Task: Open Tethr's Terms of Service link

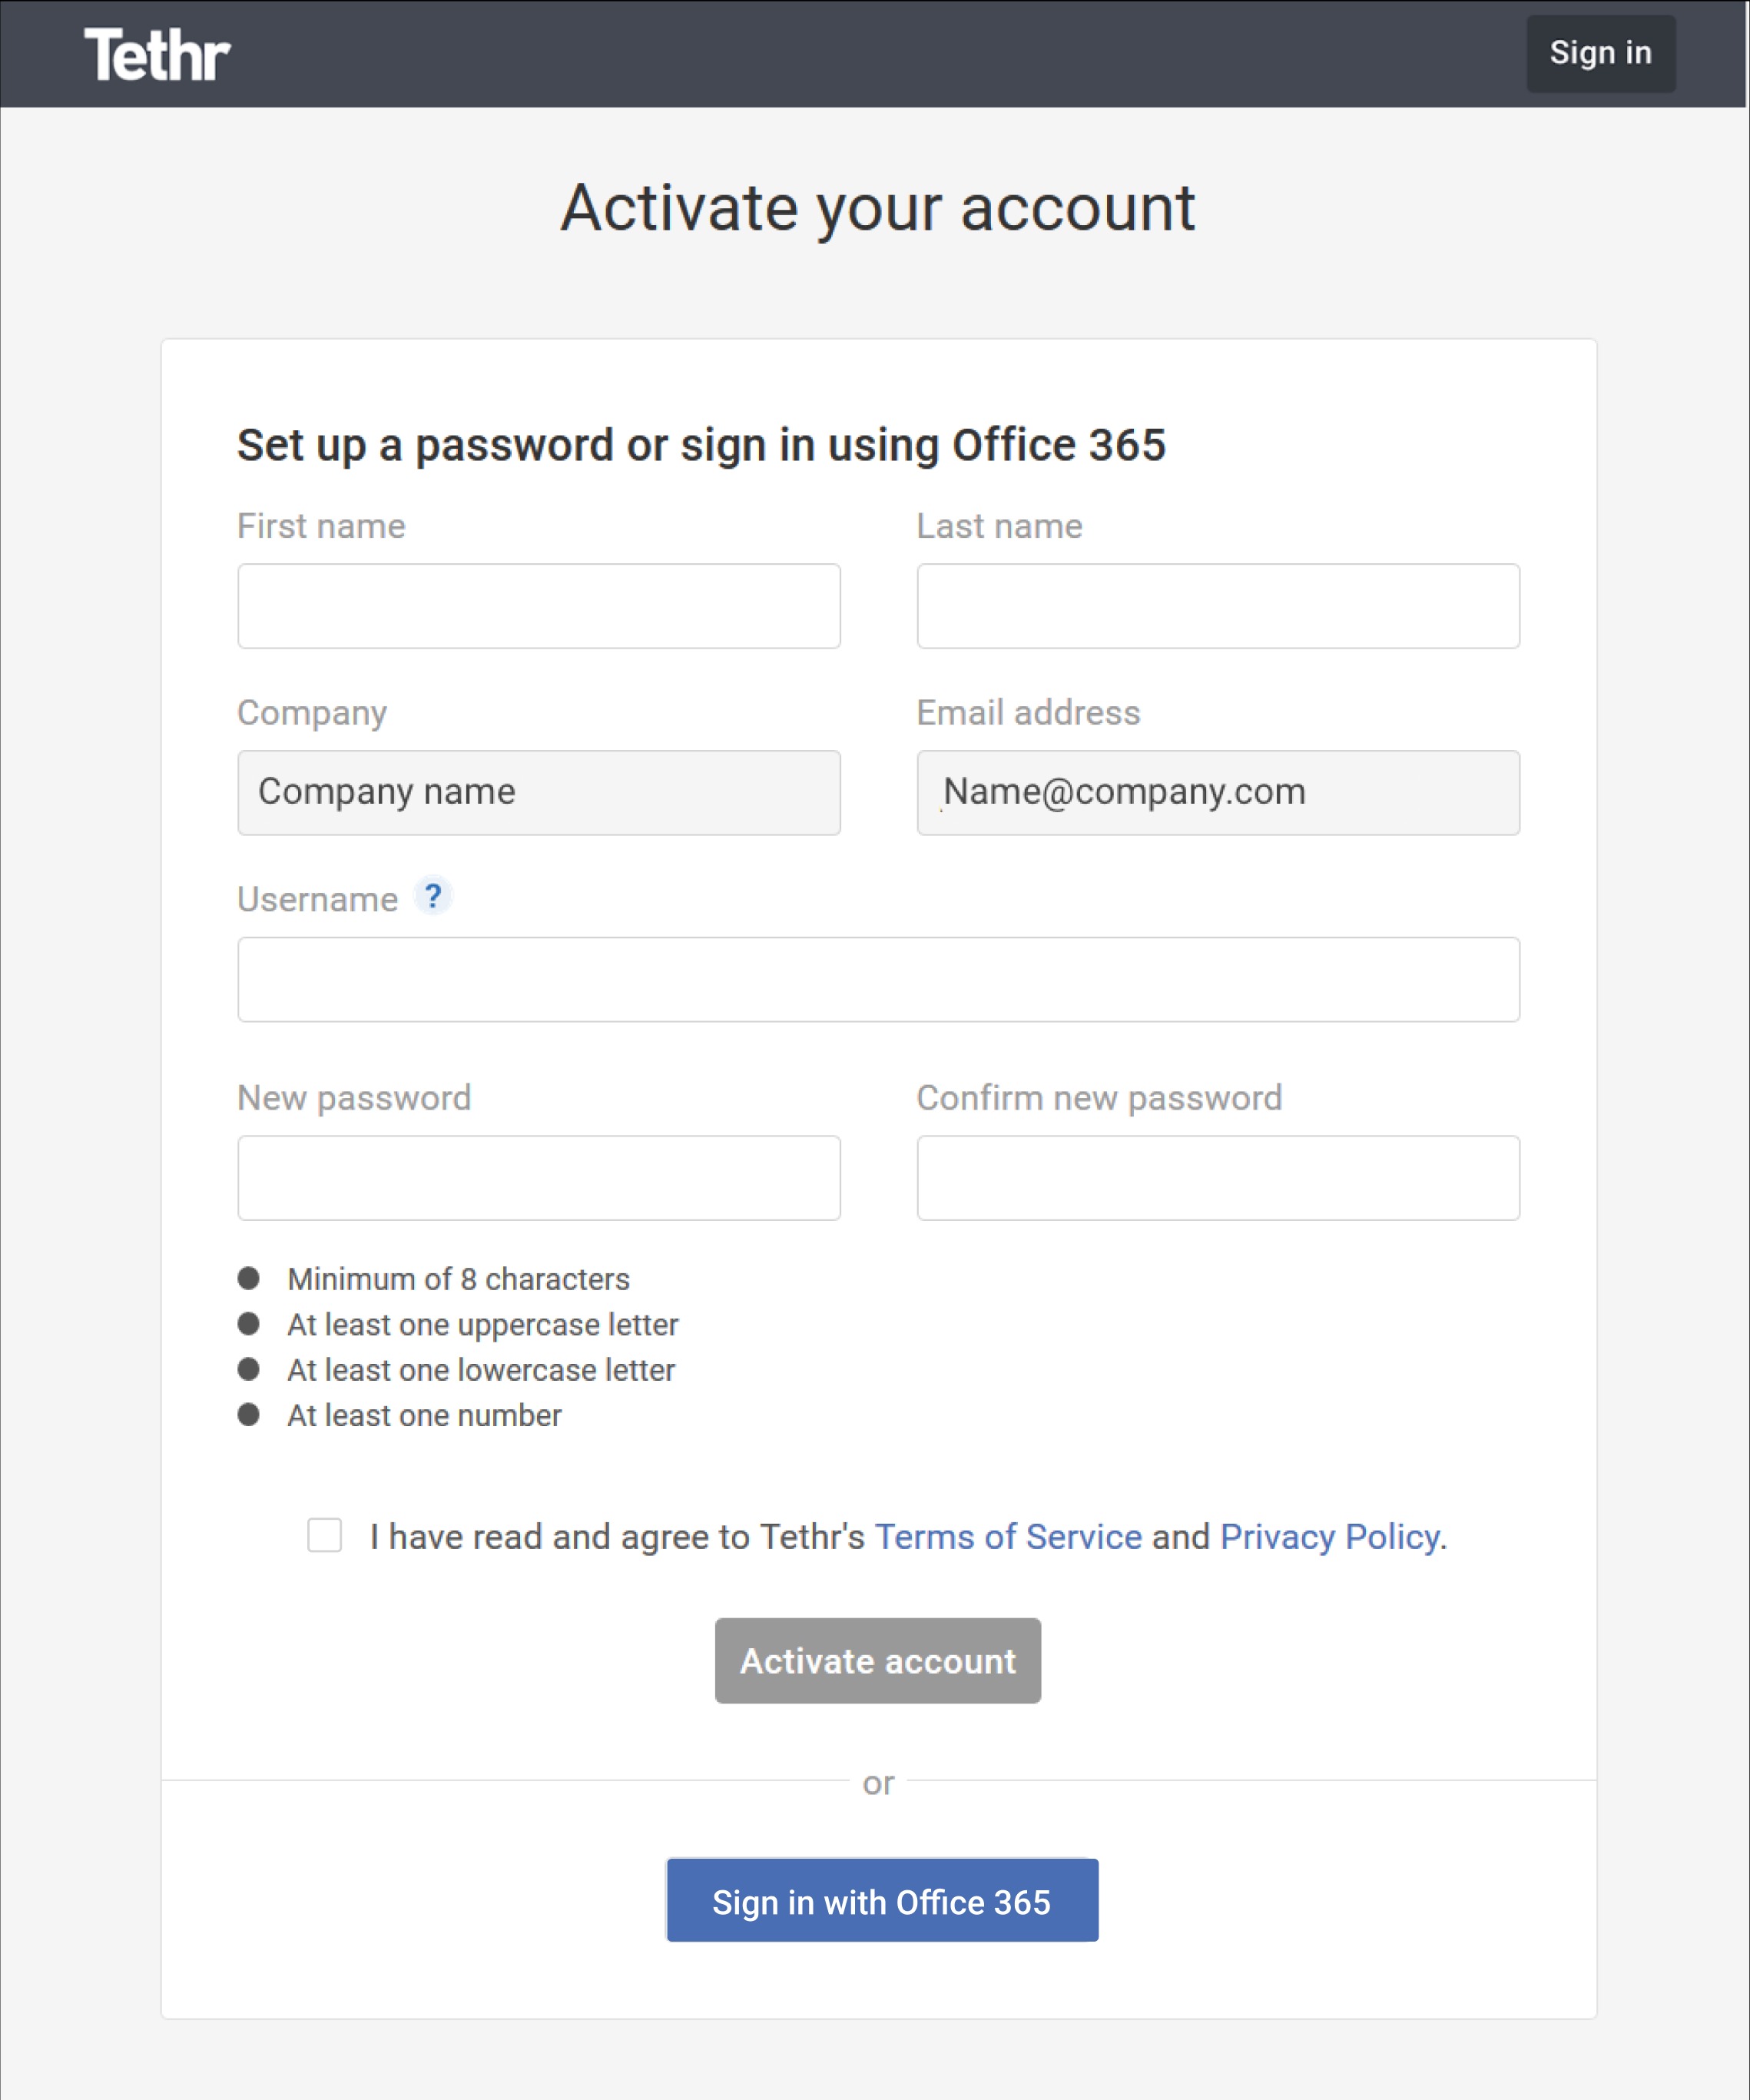Action: pyautogui.click(x=1007, y=1536)
